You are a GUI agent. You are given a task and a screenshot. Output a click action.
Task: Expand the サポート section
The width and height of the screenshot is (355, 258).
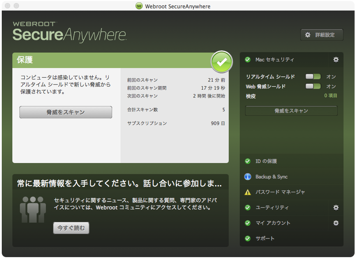(x=291, y=239)
